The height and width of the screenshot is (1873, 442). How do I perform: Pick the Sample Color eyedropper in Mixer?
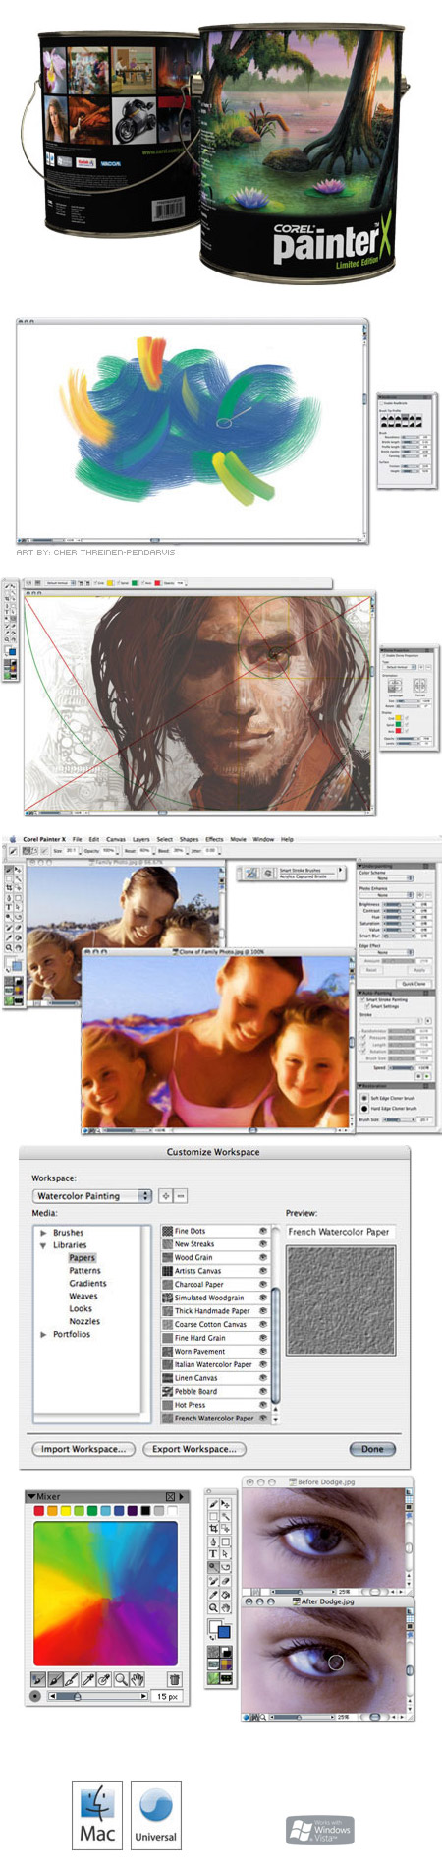coord(88,1679)
